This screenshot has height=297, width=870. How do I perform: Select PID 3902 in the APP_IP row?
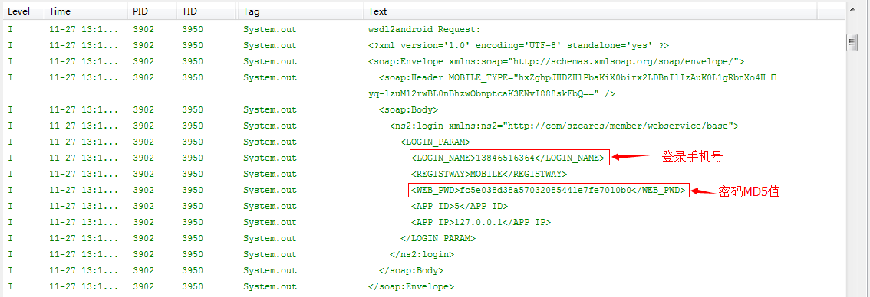[143, 222]
